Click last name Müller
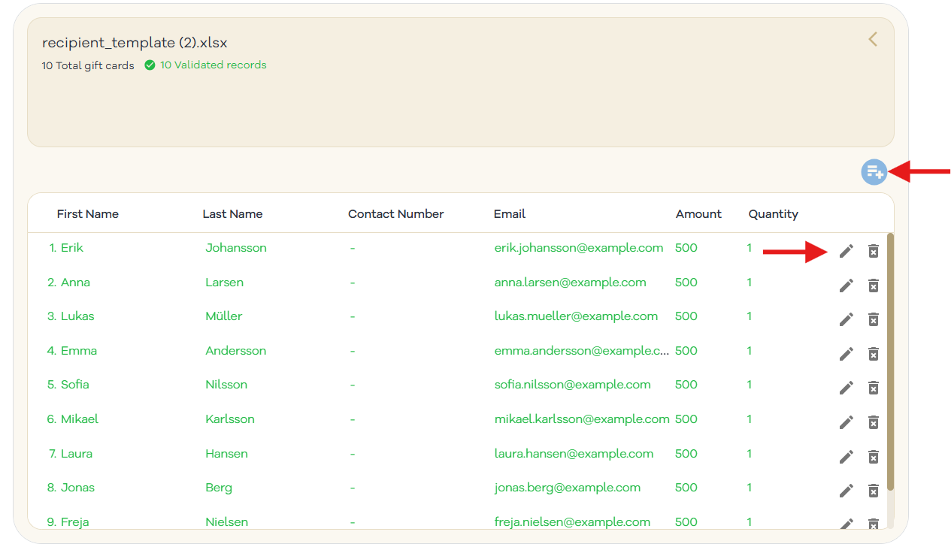951x550 pixels. (x=224, y=316)
